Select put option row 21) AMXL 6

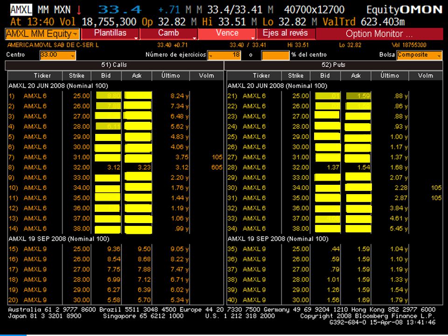pos(335,96)
